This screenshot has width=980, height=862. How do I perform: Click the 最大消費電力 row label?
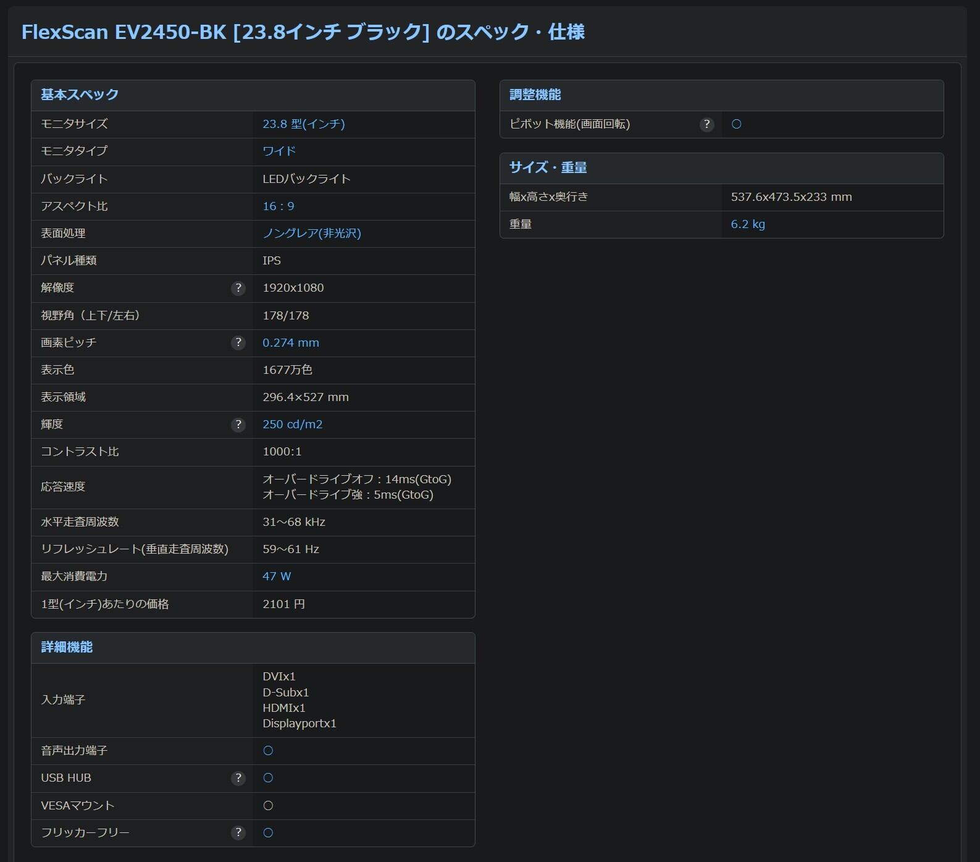pos(74,577)
